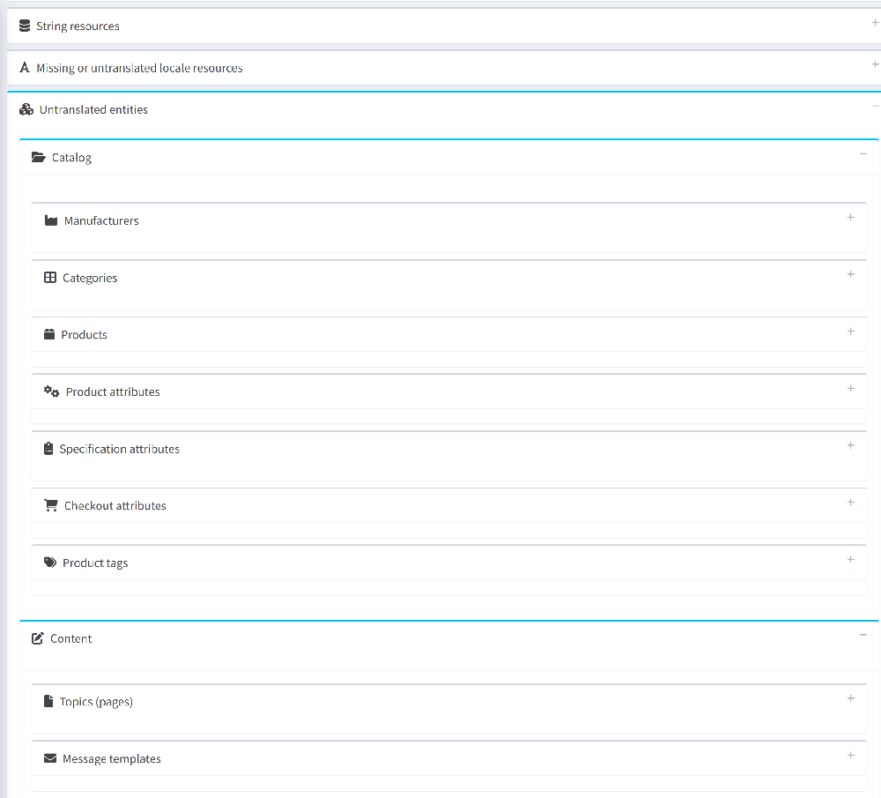
Task: Expand the String resources panel
Action: (875, 23)
